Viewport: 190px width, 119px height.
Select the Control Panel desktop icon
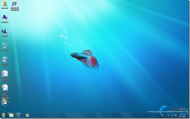5,62
